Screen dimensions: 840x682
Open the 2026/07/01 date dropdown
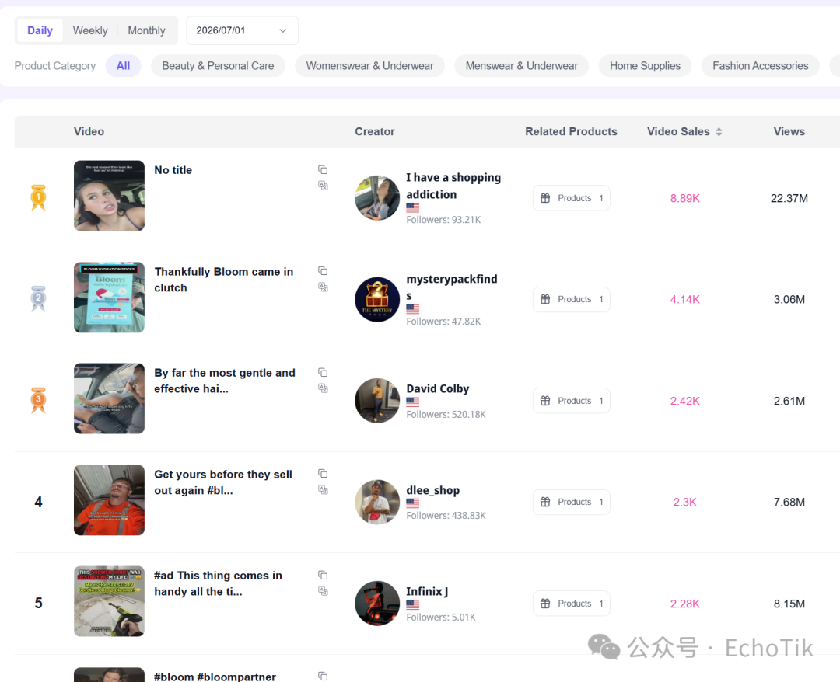pyautogui.click(x=242, y=30)
